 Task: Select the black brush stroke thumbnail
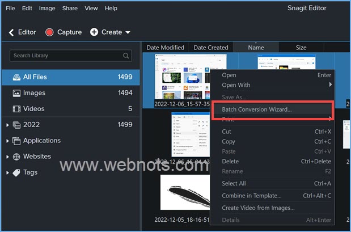[185, 192]
